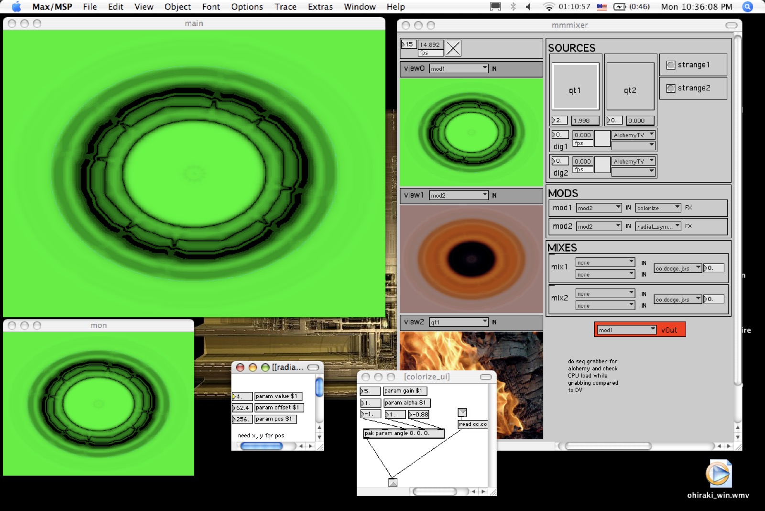Image resolution: width=765 pixels, height=511 pixels.
Task: Open the mod1 colorize FX dropdown
Action: 658,208
